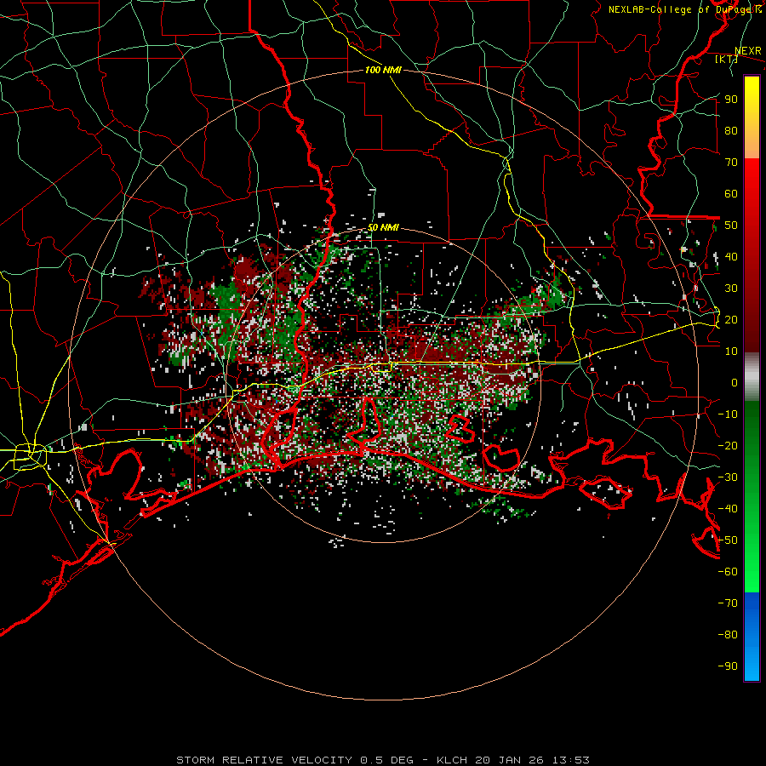766x766 pixels.
Task: Click the -70 value on the velocity scale
Action: click(728, 603)
